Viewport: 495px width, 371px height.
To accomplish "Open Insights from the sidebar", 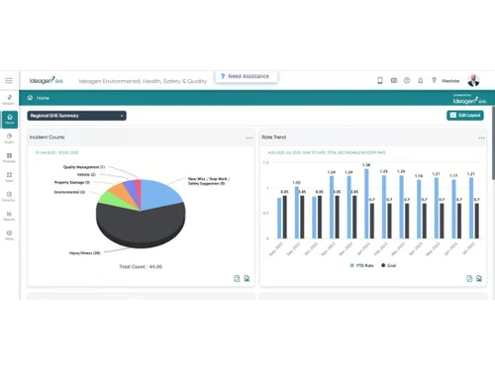I will 9,139.
